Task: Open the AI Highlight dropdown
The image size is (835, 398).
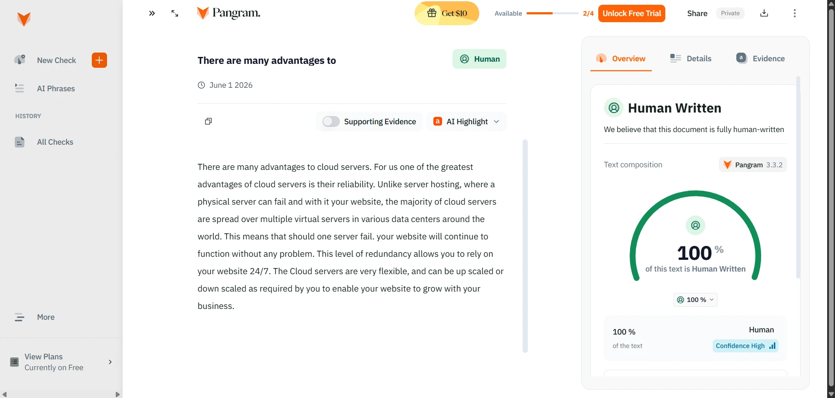Action: click(466, 122)
